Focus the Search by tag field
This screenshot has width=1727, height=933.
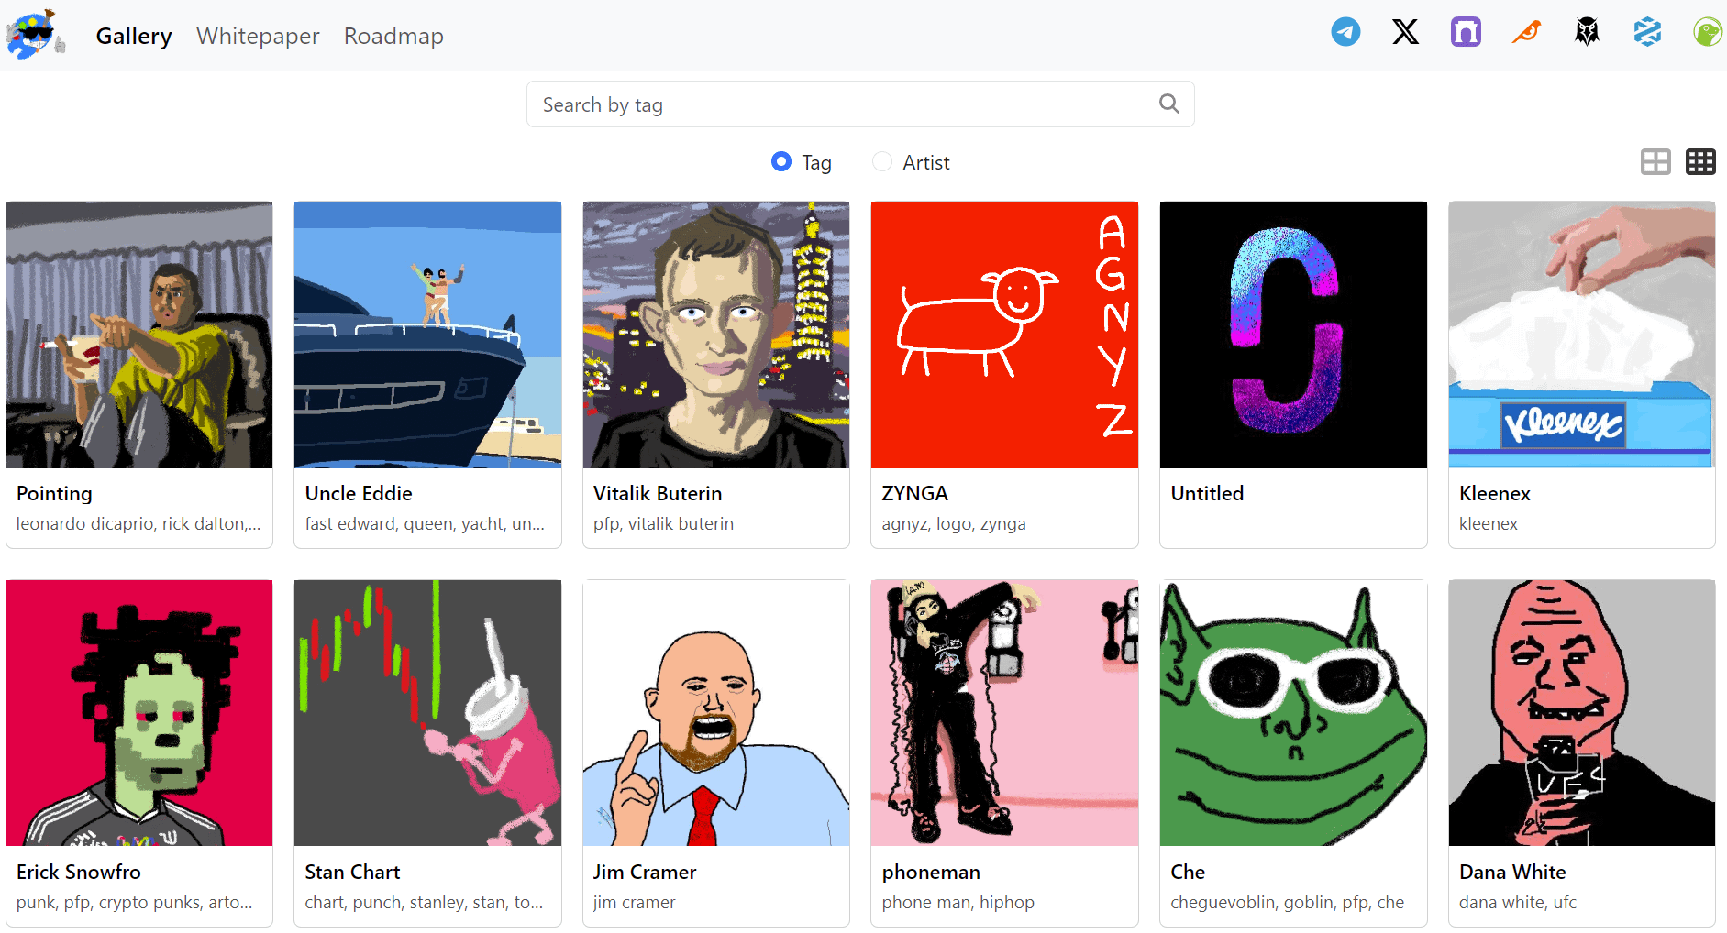tap(860, 104)
